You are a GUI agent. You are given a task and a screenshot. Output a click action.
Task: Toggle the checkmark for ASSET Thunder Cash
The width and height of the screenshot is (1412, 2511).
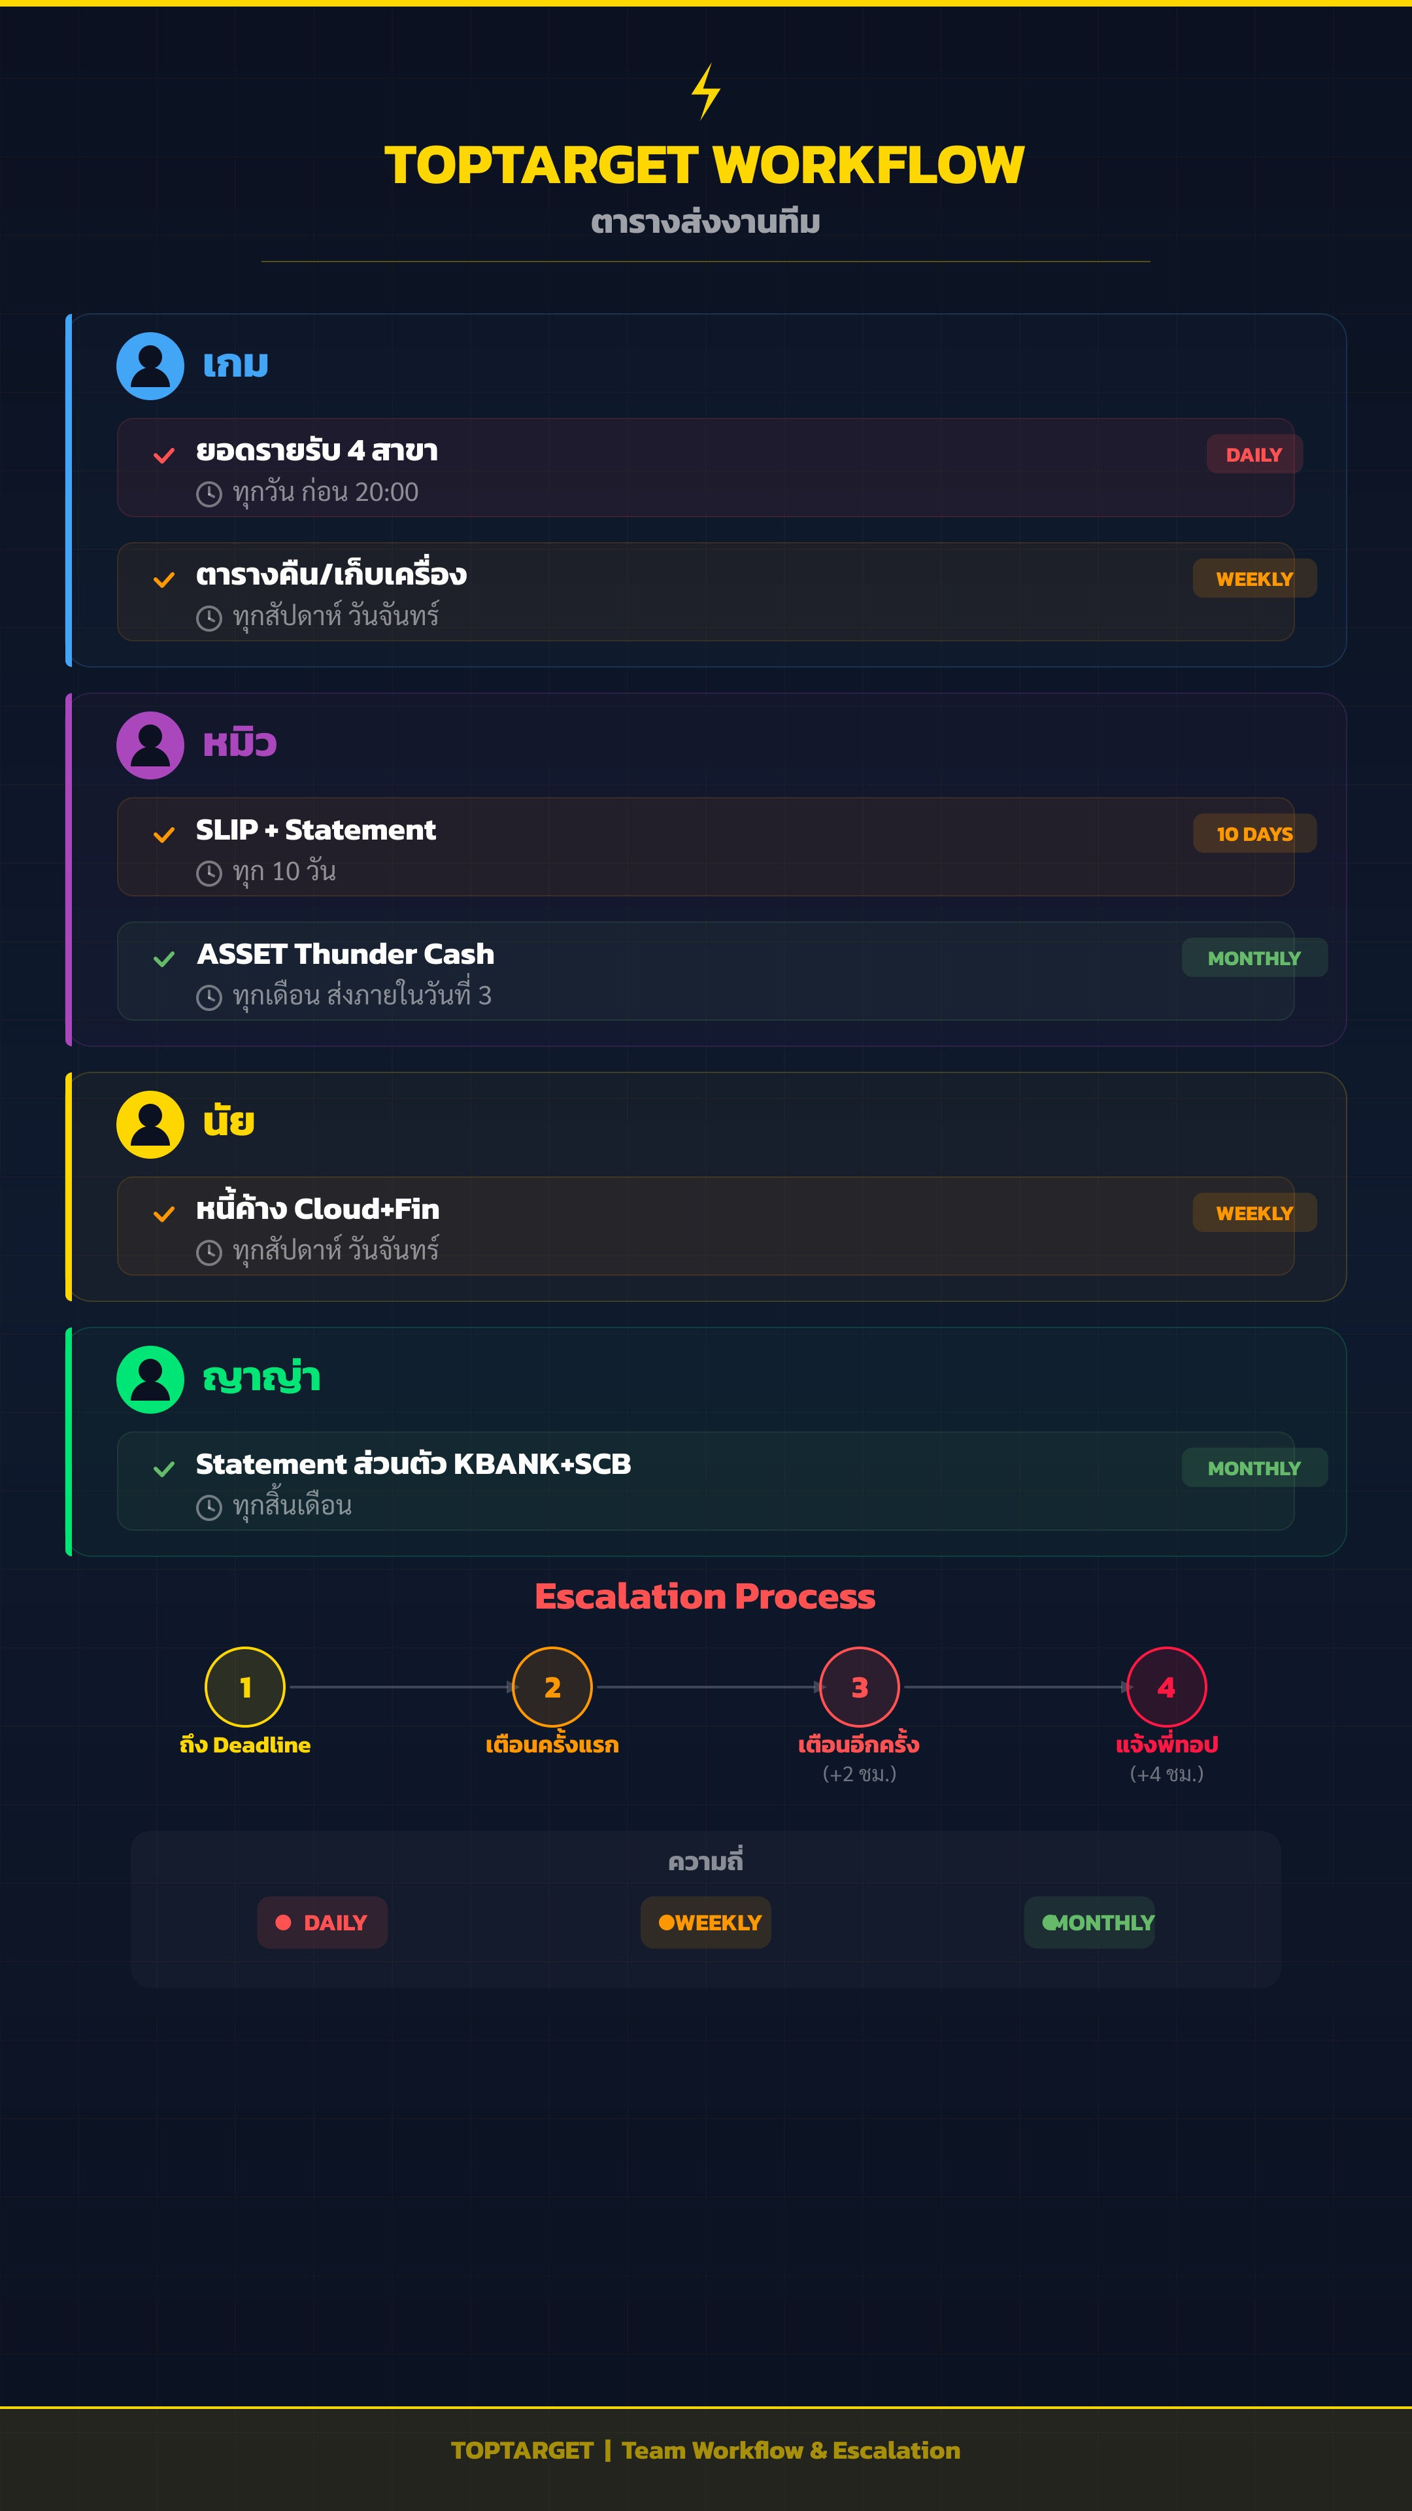163,958
